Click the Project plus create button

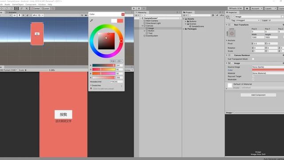(x=184, y=16)
